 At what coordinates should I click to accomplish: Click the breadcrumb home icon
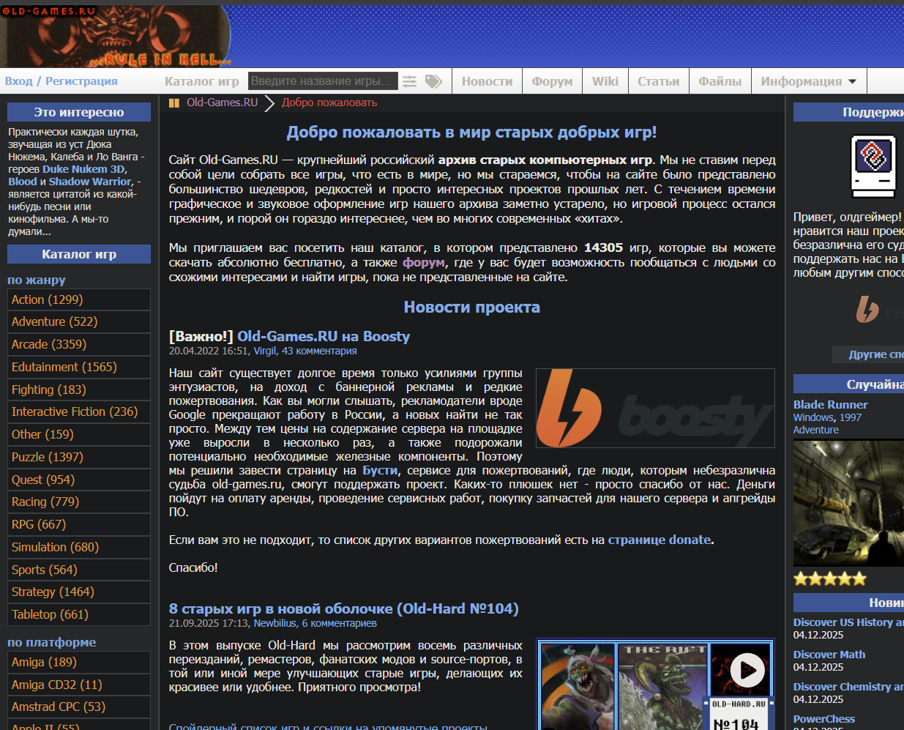(174, 103)
